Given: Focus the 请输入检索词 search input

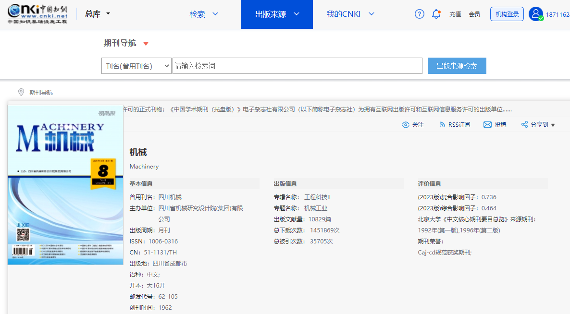Looking at the screenshot, I should coord(297,66).
